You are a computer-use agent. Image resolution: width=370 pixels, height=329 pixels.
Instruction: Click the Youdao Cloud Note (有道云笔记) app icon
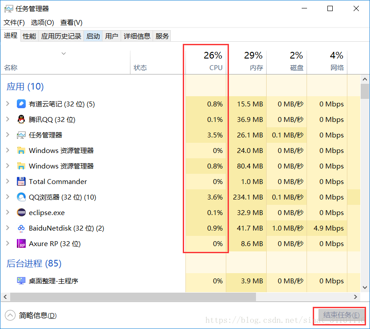(x=21, y=104)
